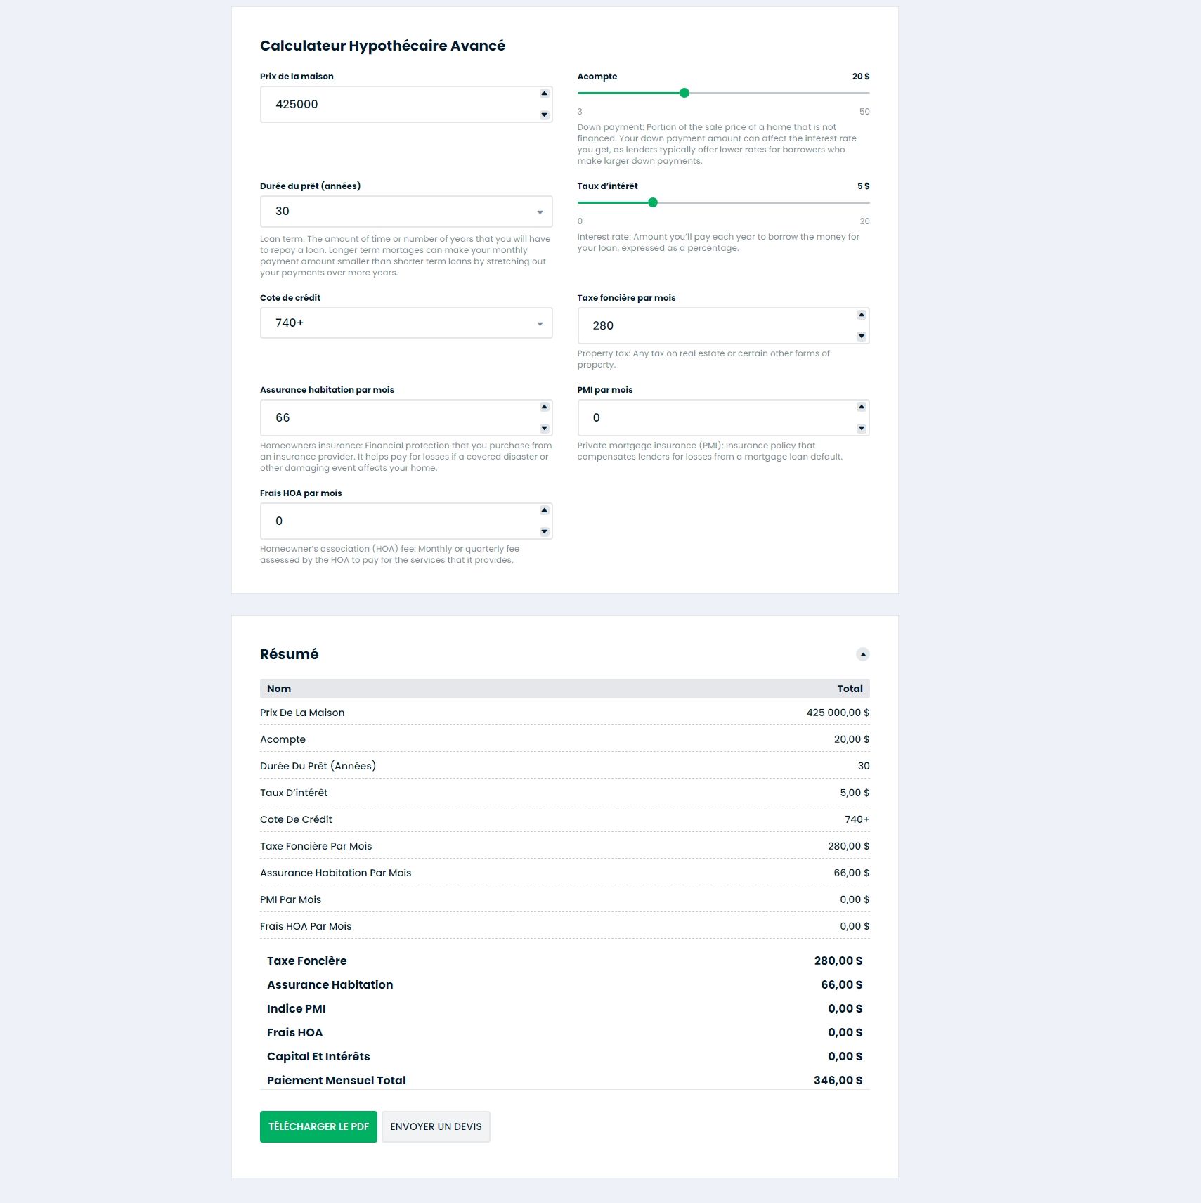
Task: Click the Acompte slider handle
Action: coord(684,93)
